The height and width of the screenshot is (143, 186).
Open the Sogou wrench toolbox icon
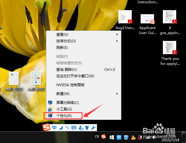pyautogui.click(x=93, y=128)
